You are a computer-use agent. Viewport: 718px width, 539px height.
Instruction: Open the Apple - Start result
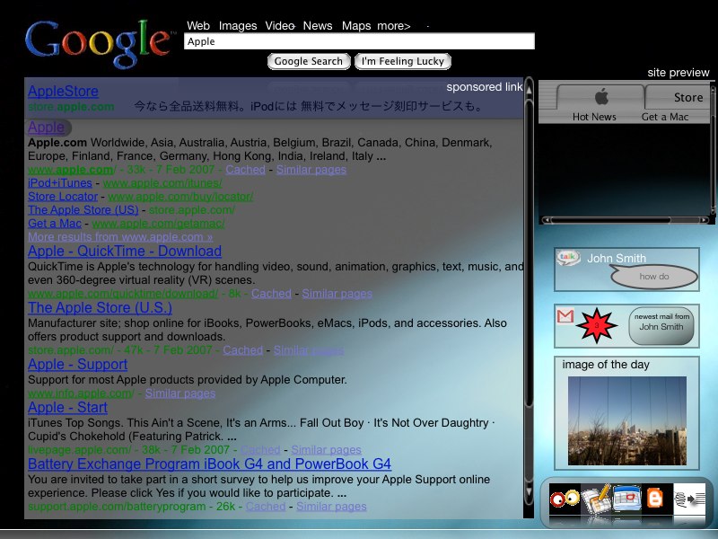[x=68, y=408]
